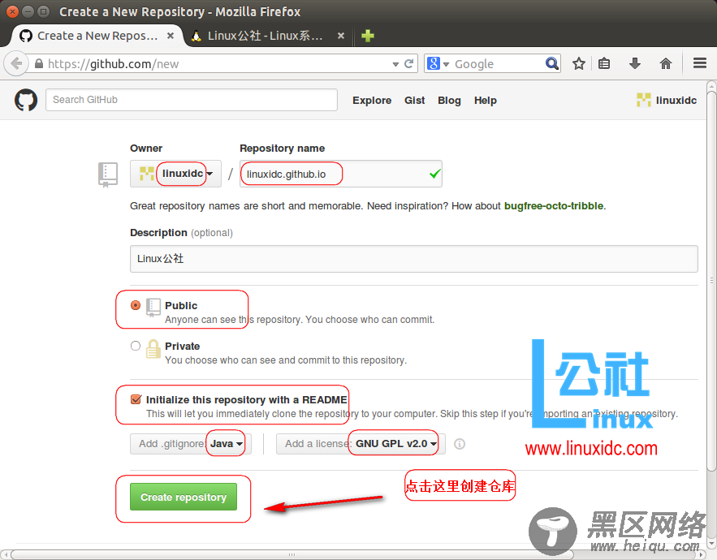Click the horizontal scrollbar thumb

pos(292,554)
